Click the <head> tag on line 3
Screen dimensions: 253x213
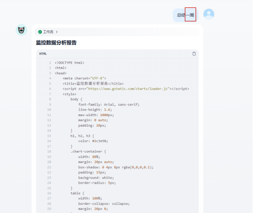[60, 73]
